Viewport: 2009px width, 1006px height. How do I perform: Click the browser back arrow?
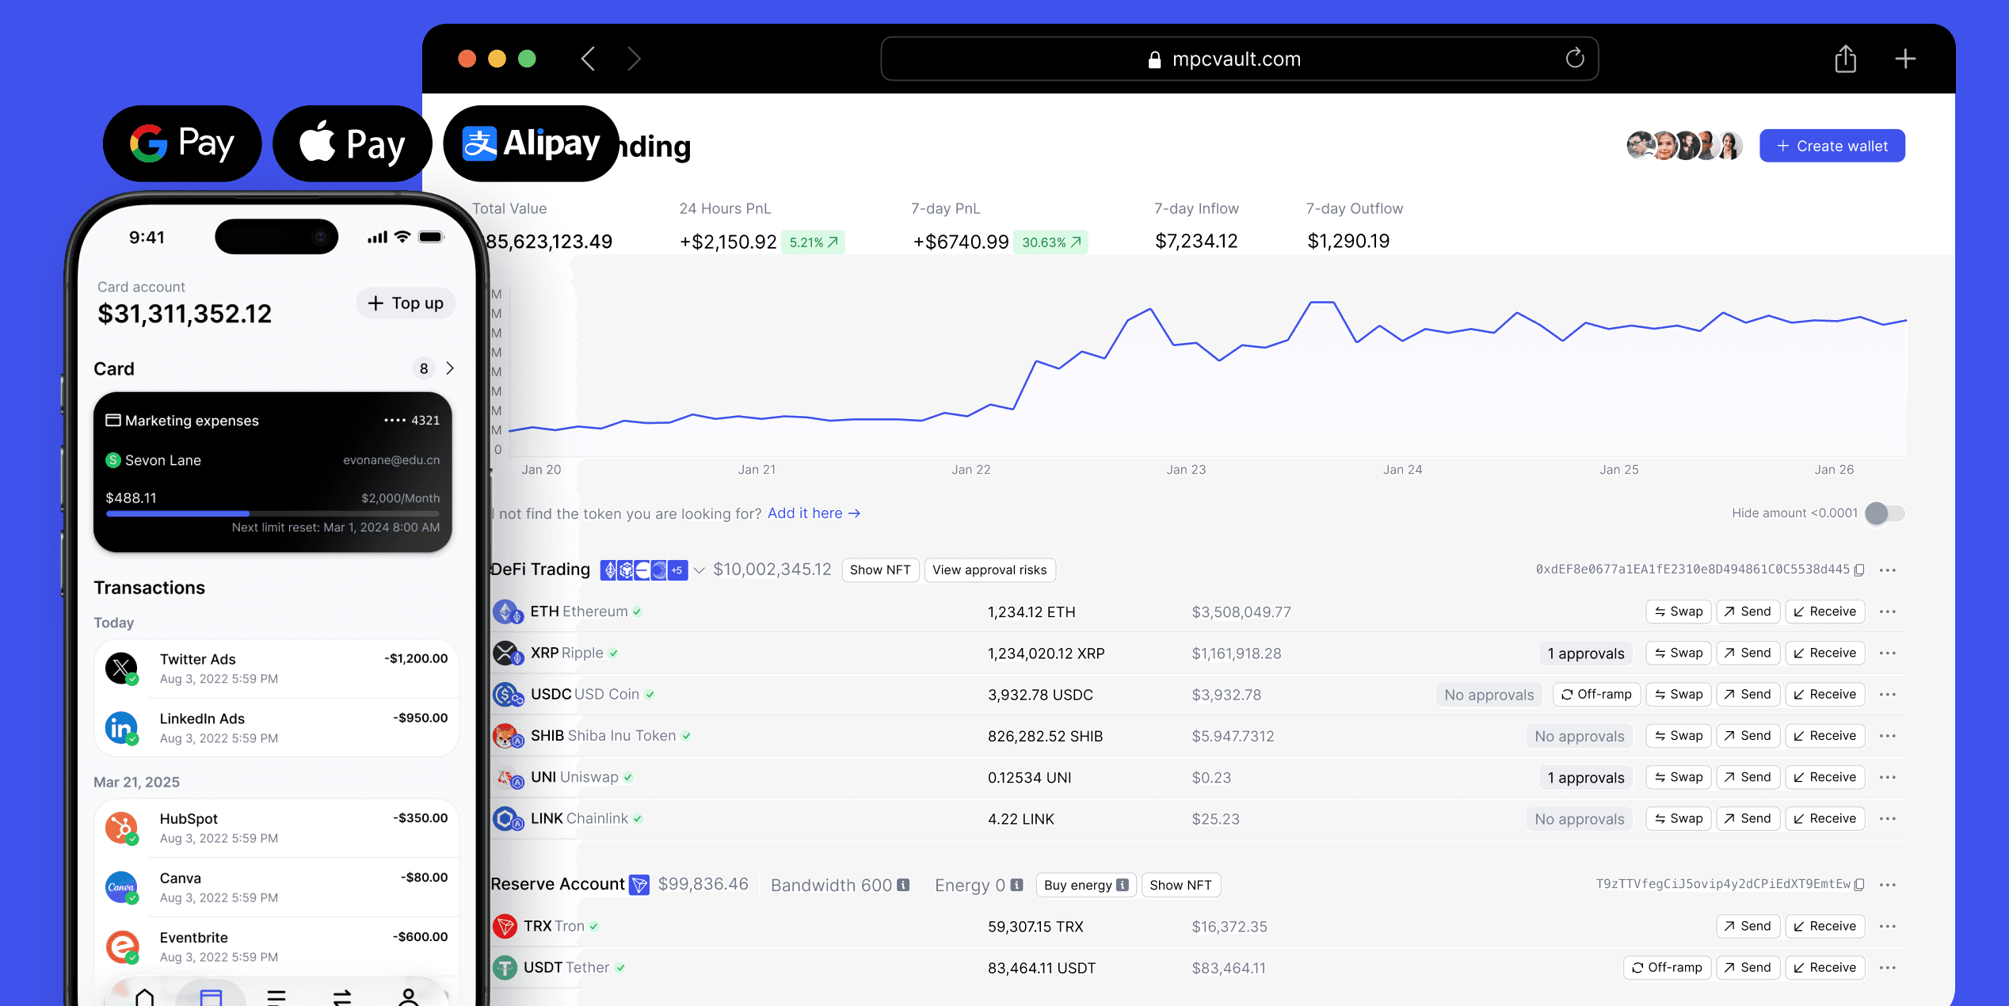pos(588,59)
